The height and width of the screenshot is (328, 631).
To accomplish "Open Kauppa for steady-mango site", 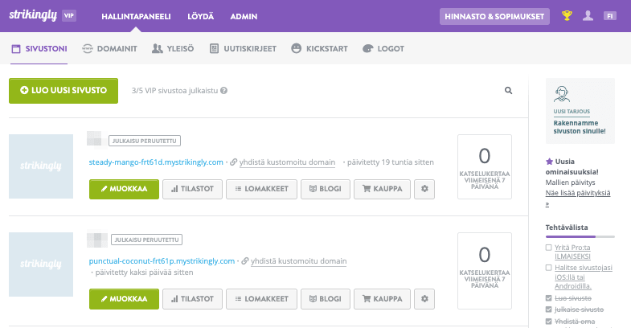I will pos(383,189).
